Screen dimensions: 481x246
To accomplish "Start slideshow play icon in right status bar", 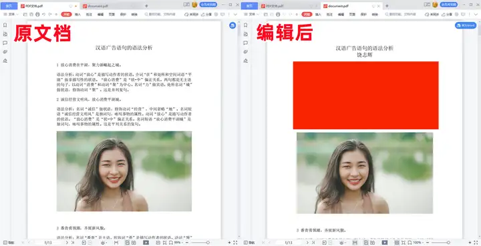I will click(x=384, y=243).
